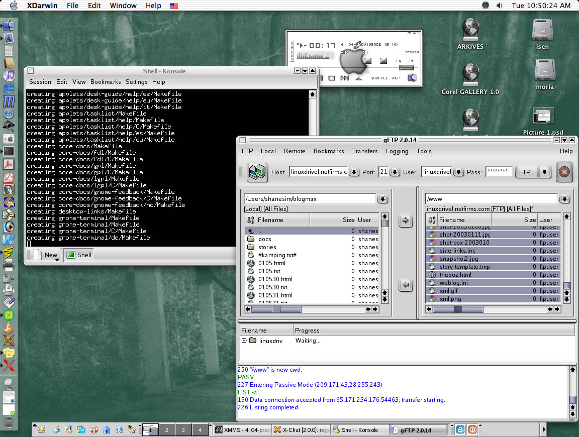This screenshot has width=579, height=437.
Task: Click the KDE logout panel icon
Action: [x=472, y=429]
